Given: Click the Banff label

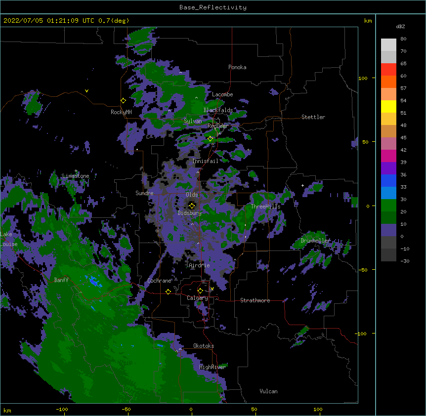Looking at the screenshot, I should 61,280.
